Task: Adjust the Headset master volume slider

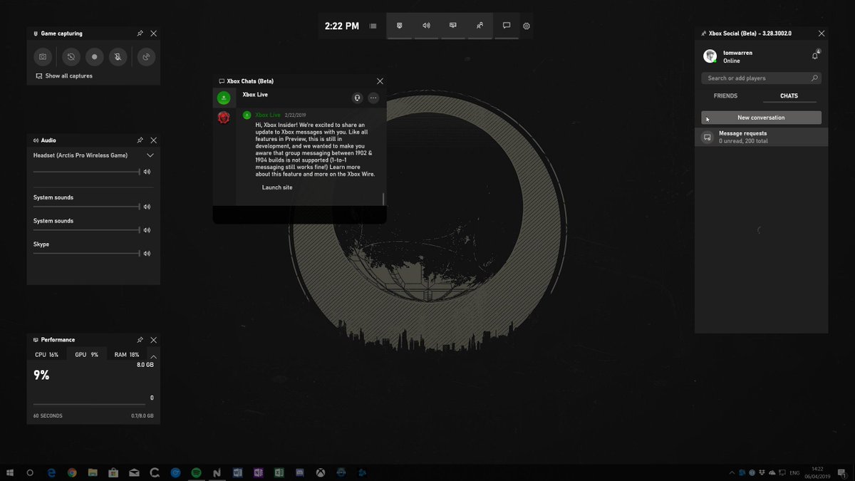Action: point(86,172)
